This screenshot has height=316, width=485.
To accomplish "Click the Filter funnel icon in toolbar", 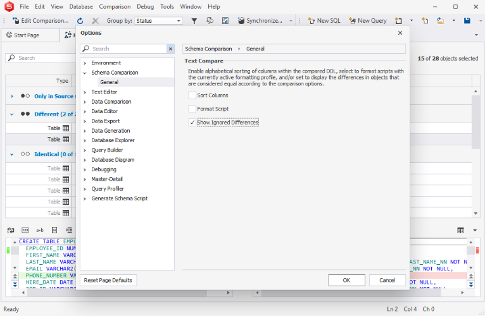I will 194,21.
